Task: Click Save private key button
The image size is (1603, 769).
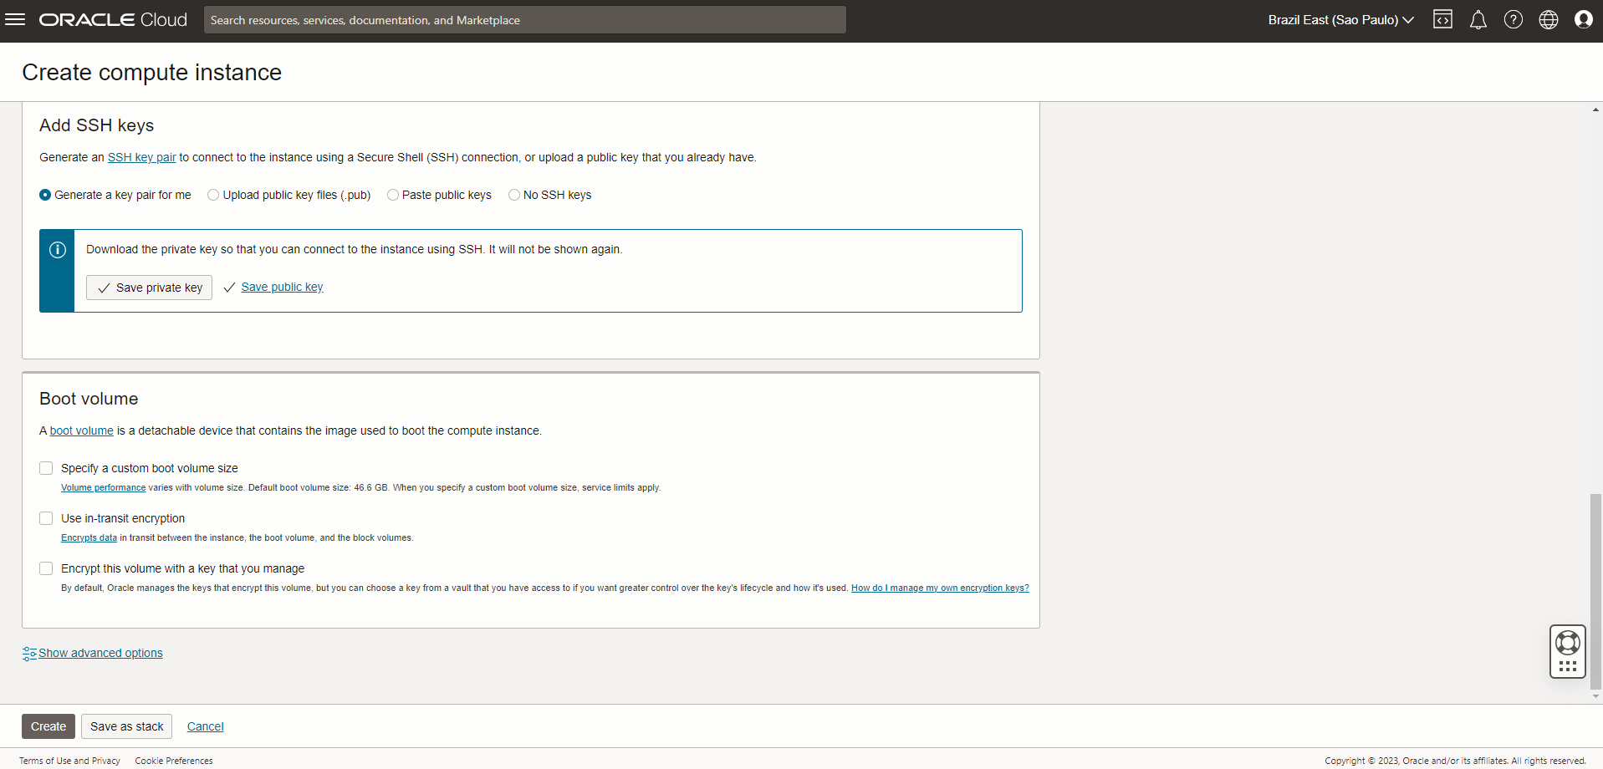Action: (149, 288)
